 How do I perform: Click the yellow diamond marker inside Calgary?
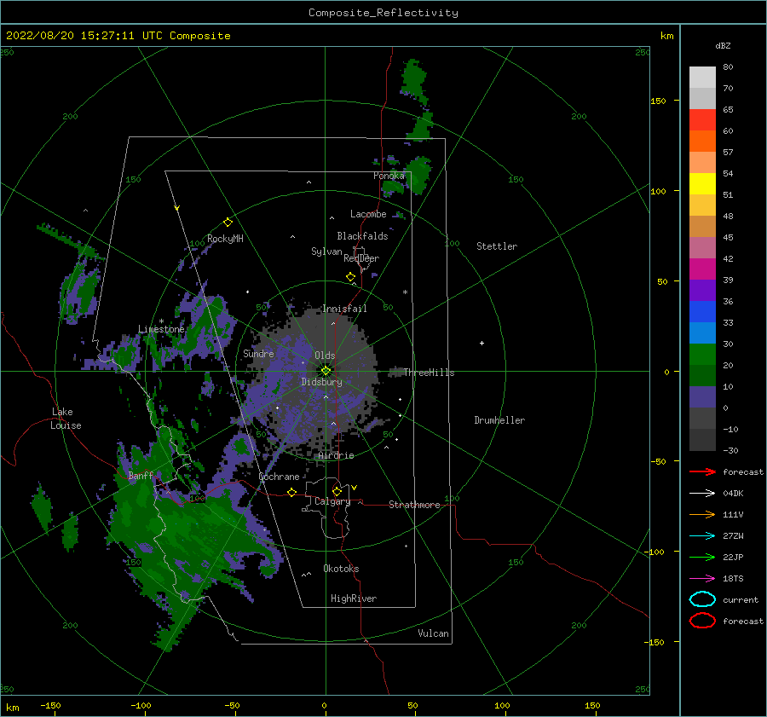[x=337, y=491]
